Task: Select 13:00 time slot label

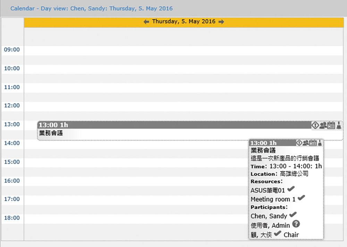Action: coord(12,124)
